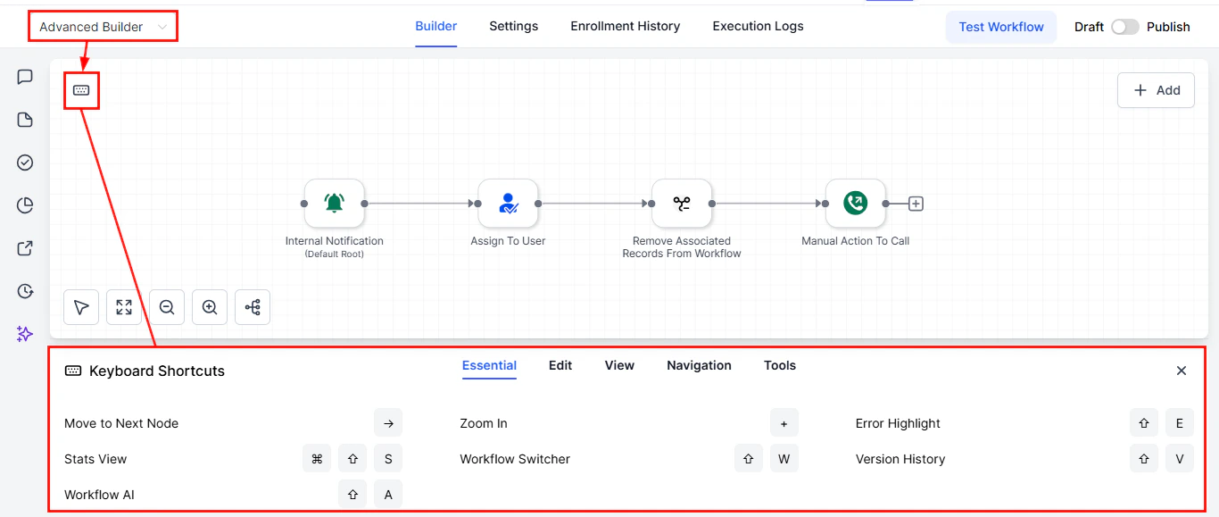The height and width of the screenshot is (517, 1219).
Task: Add a step after Manual Action node
Action: tap(916, 204)
